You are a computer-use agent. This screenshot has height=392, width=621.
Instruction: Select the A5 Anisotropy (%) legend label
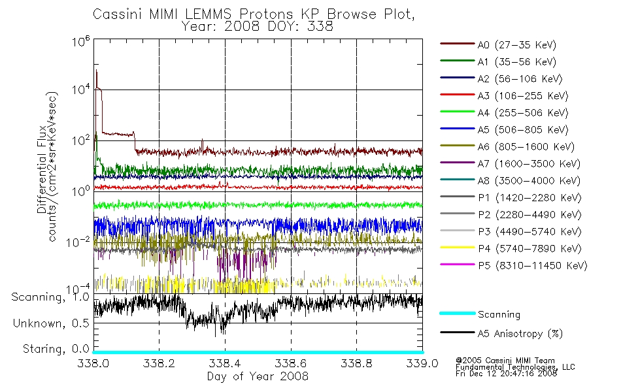coord(520,334)
